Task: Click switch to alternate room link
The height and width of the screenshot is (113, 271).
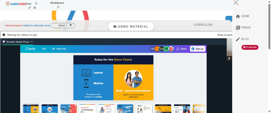Action: (37, 25)
